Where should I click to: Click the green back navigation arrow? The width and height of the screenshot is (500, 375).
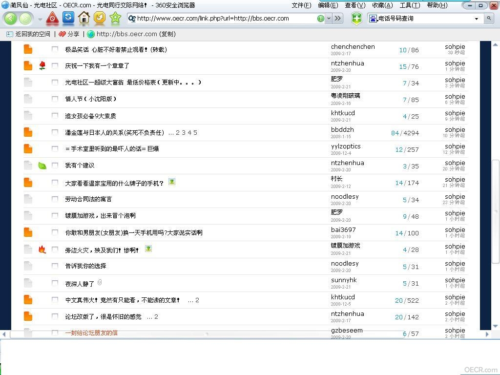11,19
